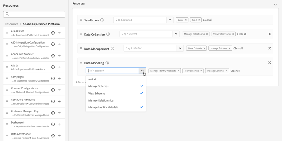Remove Manage Datasets tag
This screenshot has height=141, width=282.
pos(230,49)
